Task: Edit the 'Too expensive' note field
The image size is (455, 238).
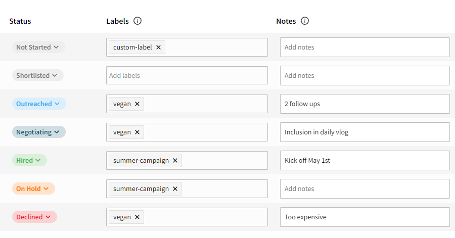Action: (x=365, y=217)
